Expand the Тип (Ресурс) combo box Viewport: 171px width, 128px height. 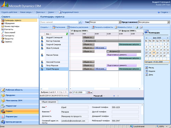[x=120, y=22]
